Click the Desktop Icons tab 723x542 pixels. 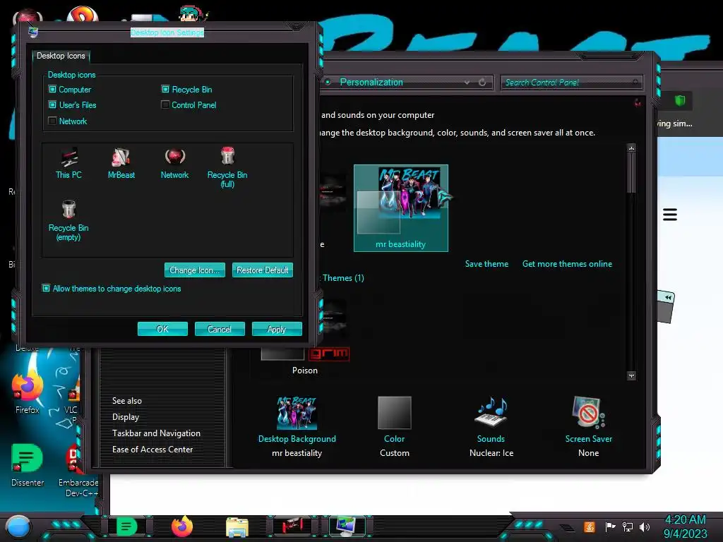pos(61,56)
